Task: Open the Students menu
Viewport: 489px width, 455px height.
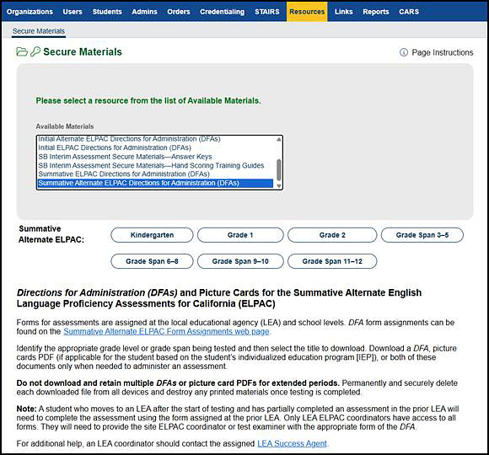Action: 107,12
